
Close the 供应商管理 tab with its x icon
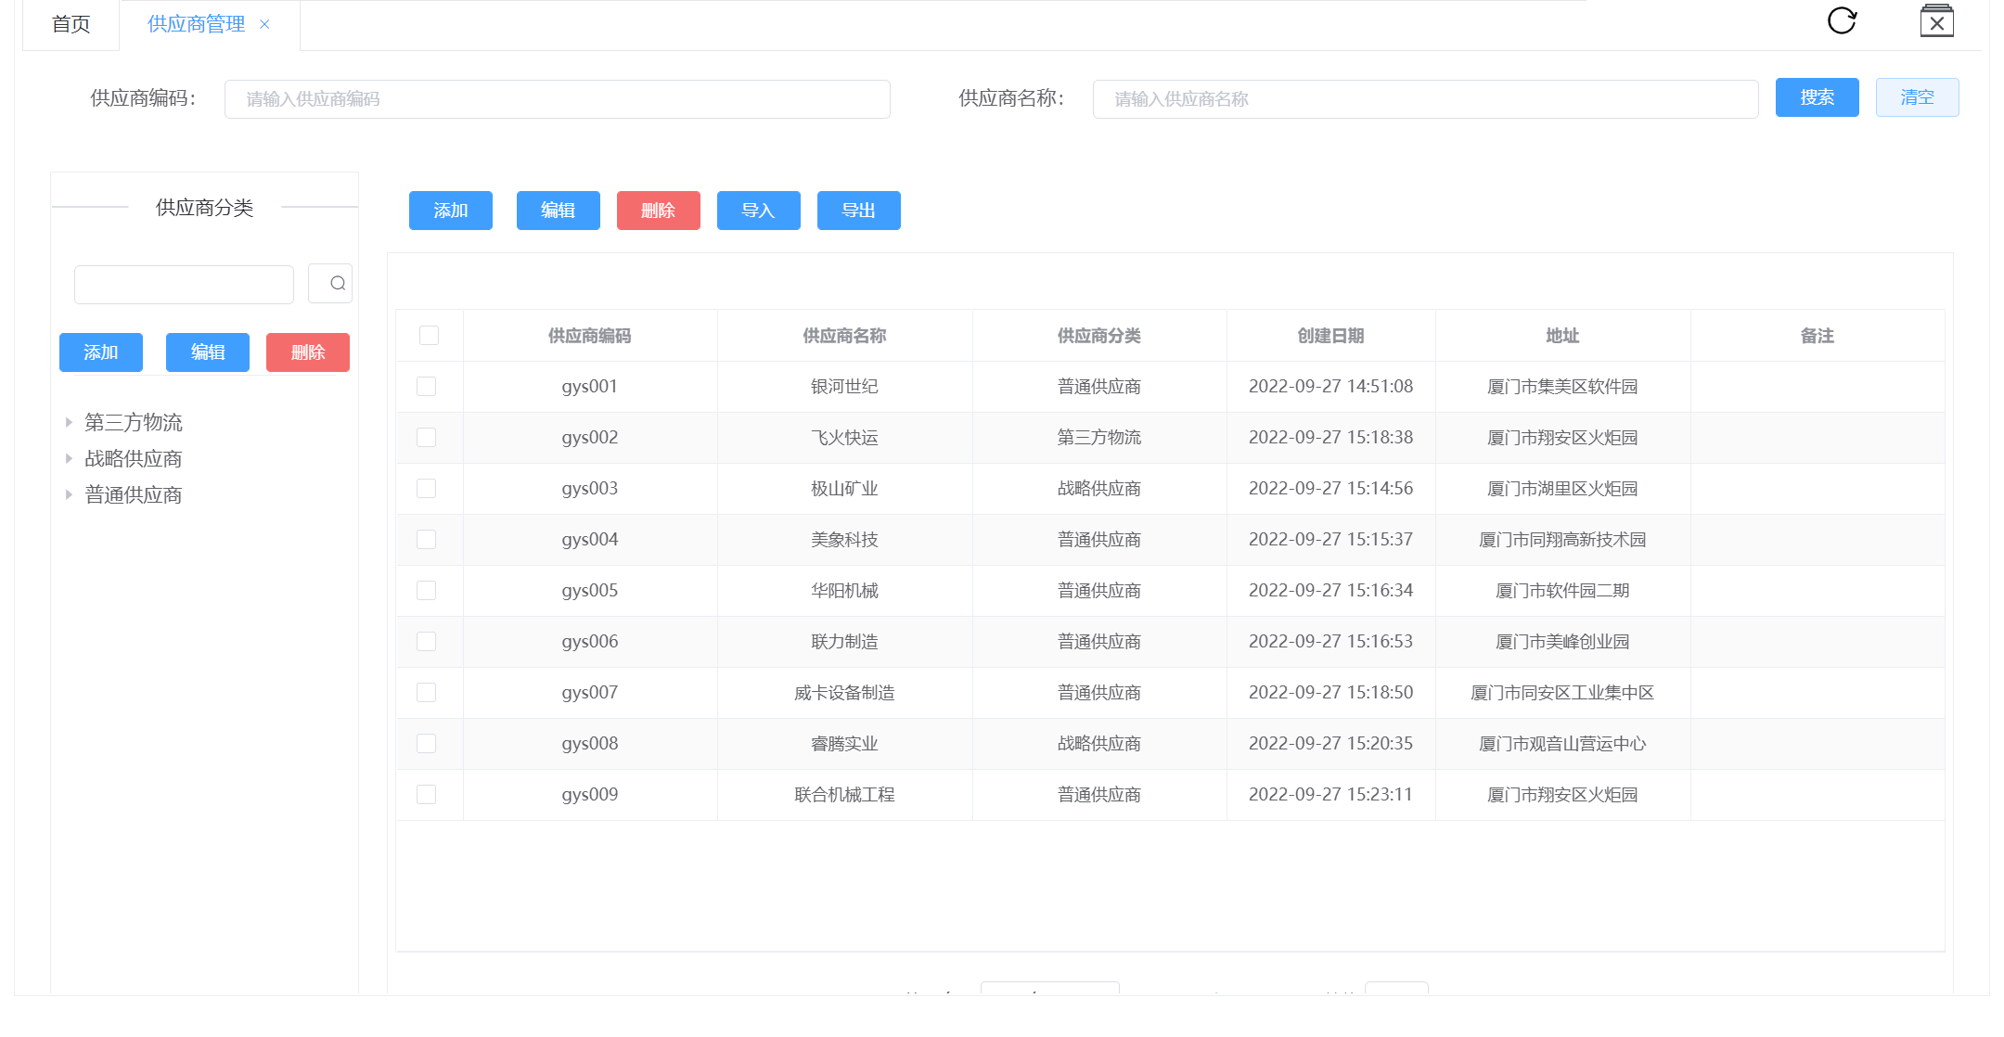[264, 24]
